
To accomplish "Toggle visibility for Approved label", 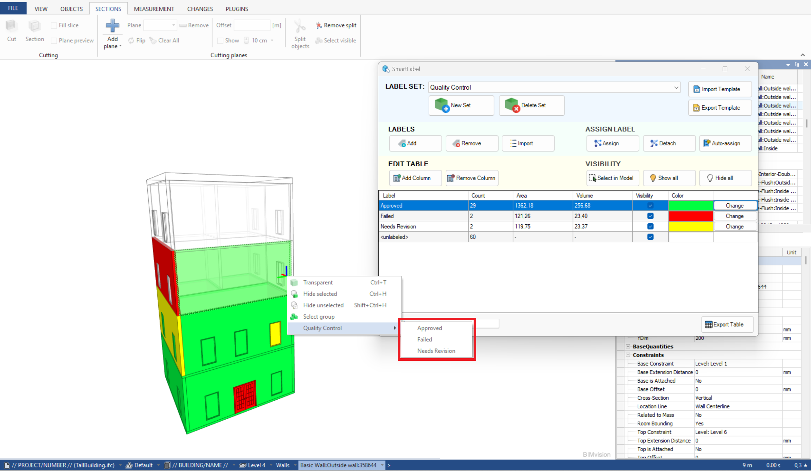I will click(650, 206).
